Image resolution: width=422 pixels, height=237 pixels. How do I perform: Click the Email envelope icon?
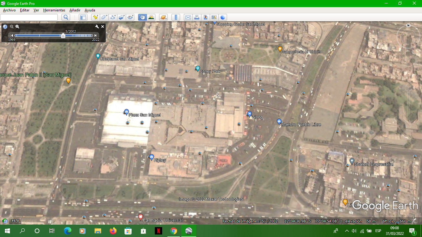(188, 17)
